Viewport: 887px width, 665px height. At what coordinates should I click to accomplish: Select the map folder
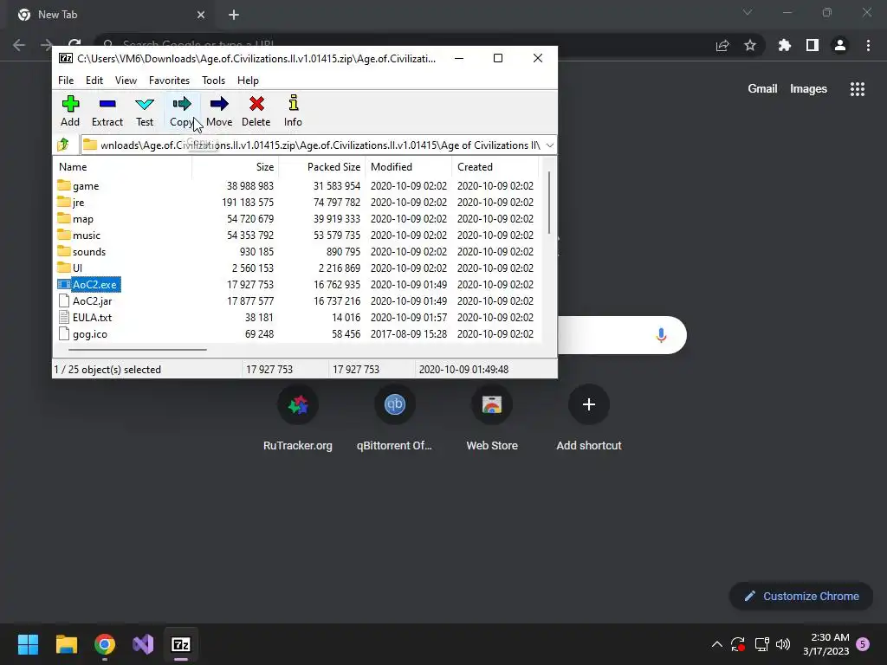(75, 218)
